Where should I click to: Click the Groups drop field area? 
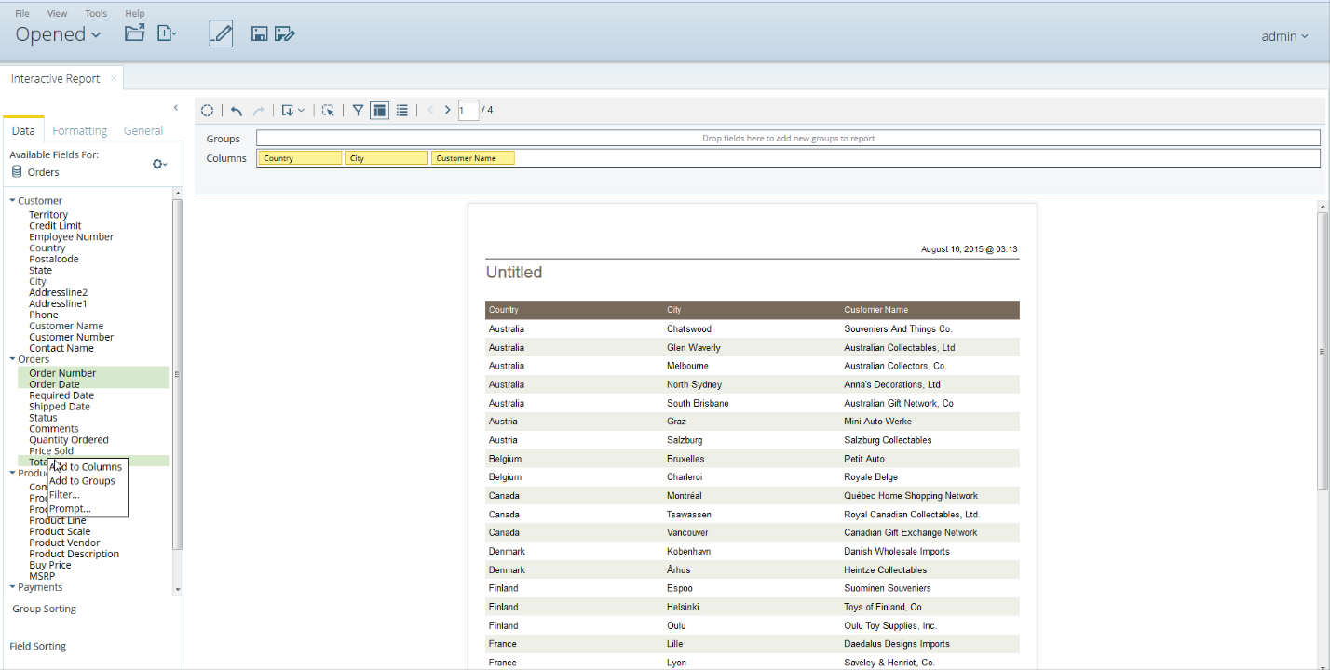coord(788,139)
